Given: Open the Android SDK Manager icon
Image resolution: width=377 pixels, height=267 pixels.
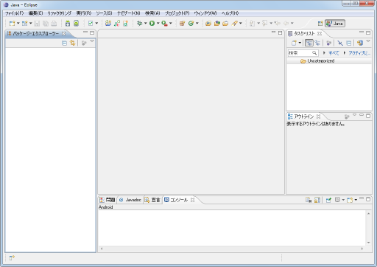Looking at the screenshot, I should coord(68,24).
